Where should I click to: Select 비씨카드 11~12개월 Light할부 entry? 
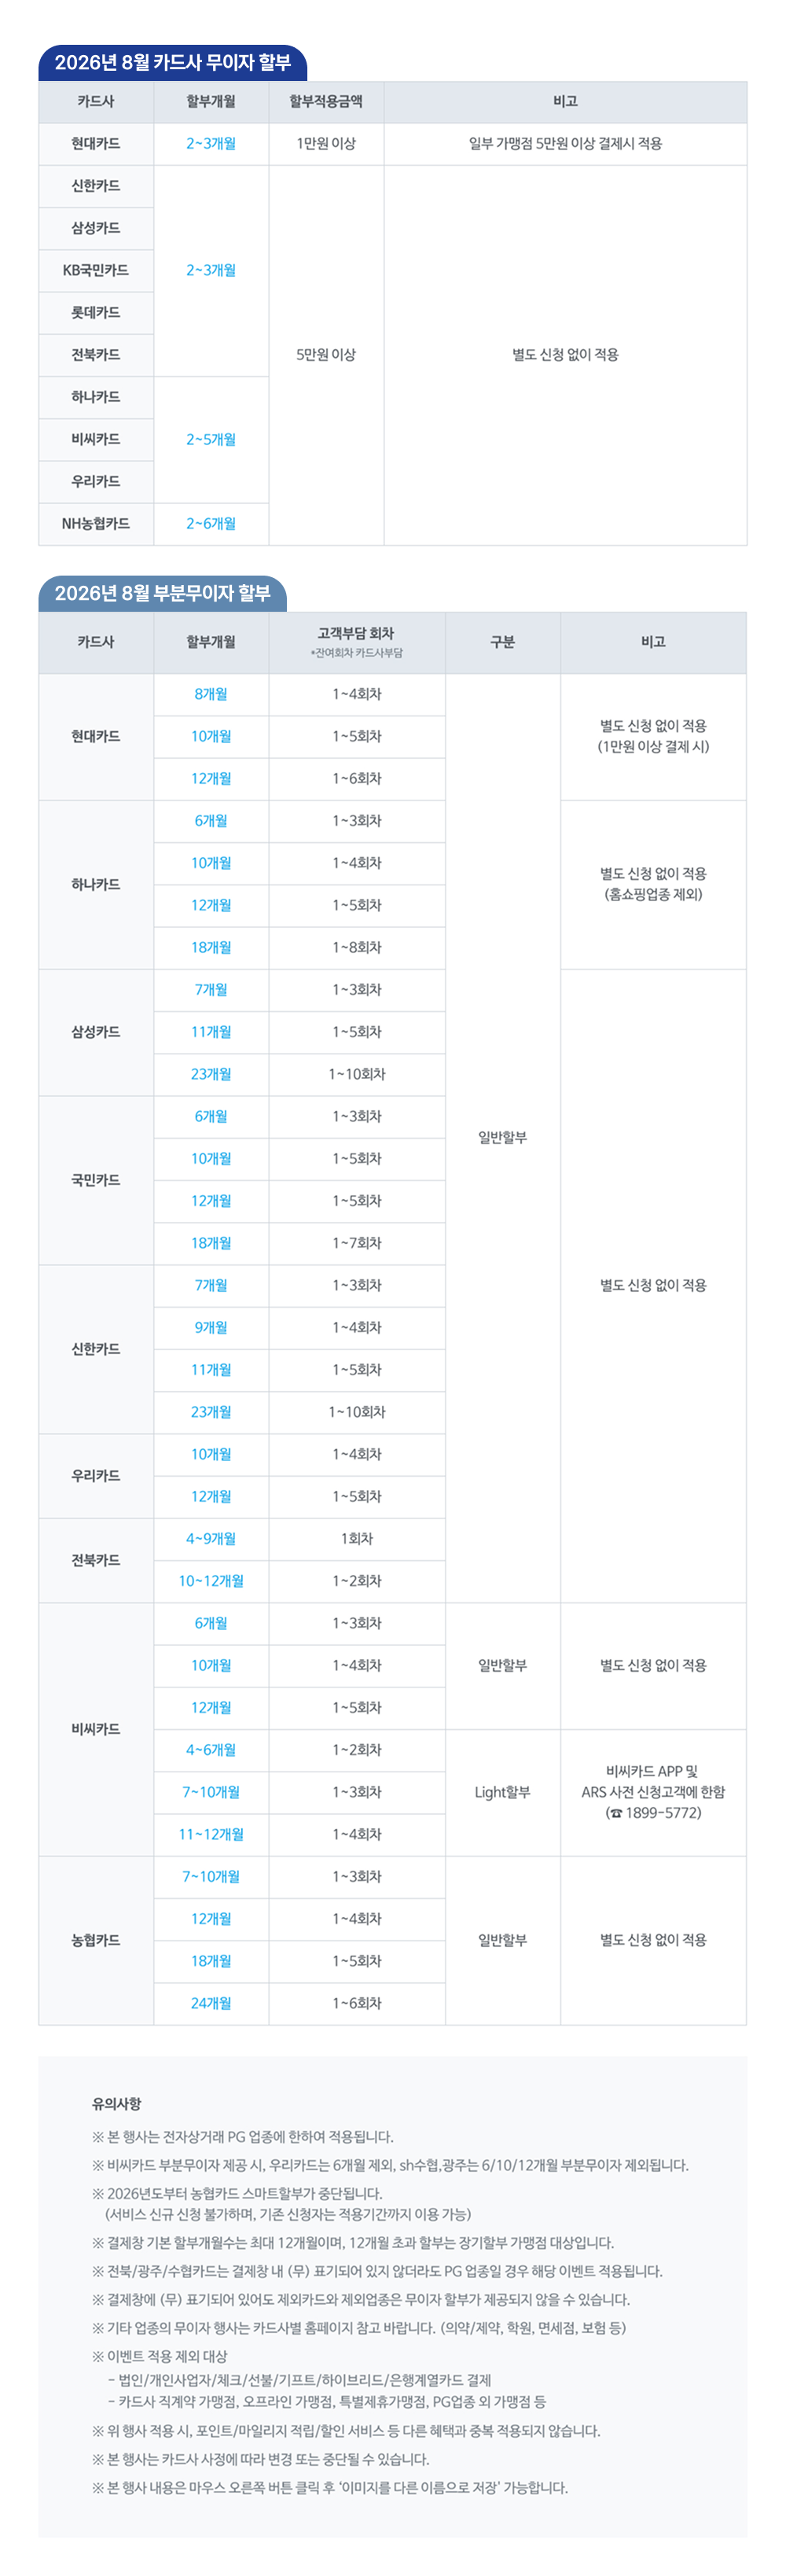[x=211, y=1834]
